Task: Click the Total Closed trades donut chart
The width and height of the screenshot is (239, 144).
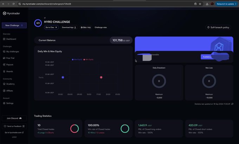Action: click(x=75, y=129)
